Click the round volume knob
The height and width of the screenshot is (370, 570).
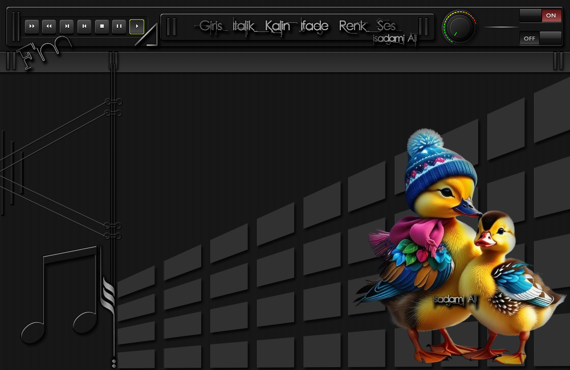point(459,27)
